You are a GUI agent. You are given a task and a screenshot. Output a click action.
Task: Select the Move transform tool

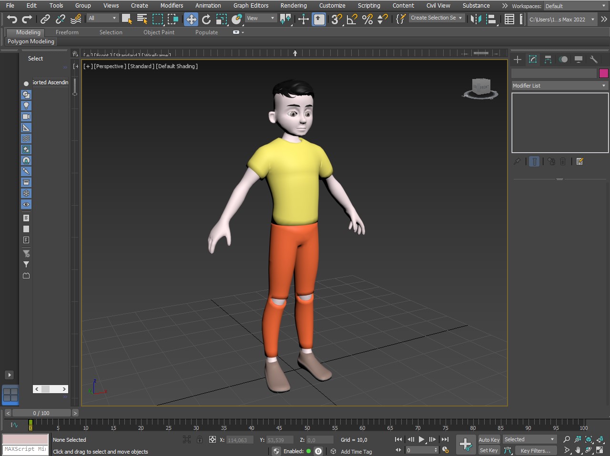point(191,19)
